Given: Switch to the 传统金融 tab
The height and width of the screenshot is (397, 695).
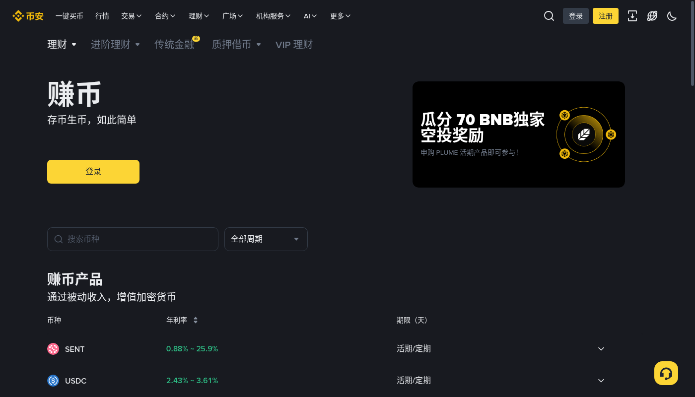Looking at the screenshot, I should [x=174, y=45].
